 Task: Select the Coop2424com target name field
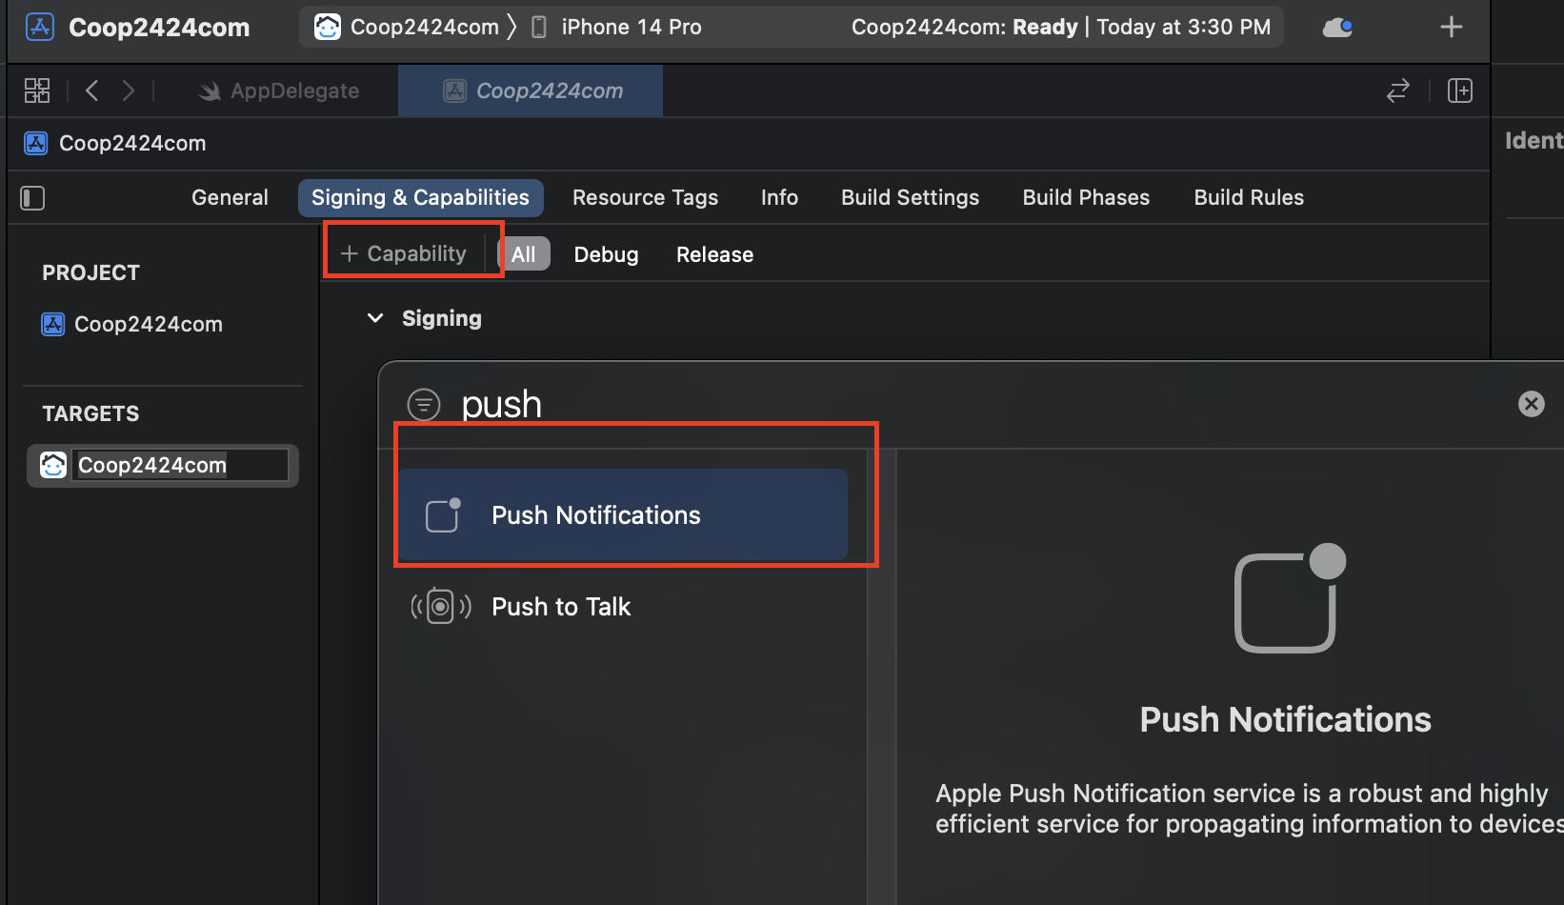tap(181, 465)
